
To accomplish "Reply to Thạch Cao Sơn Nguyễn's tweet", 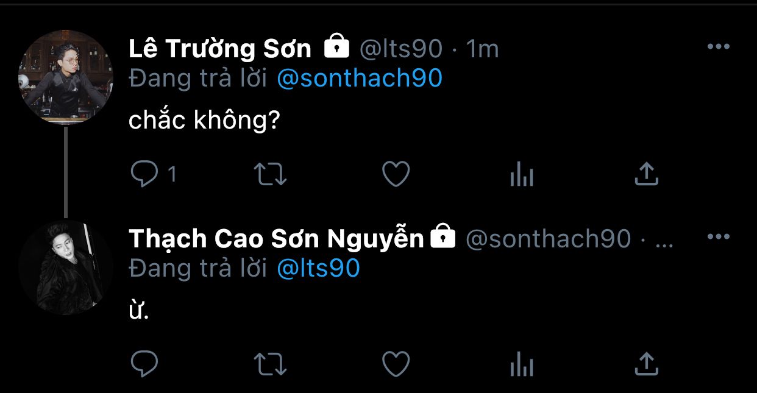I will point(144,364).
